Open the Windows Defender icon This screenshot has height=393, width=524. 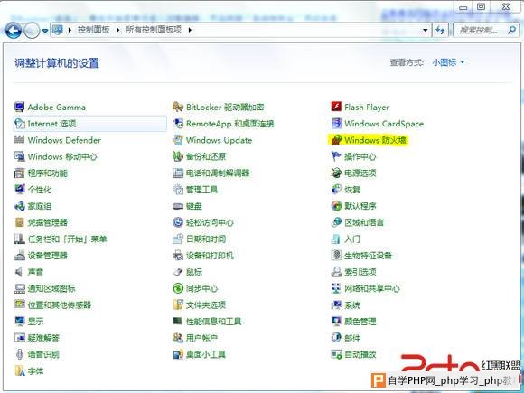19,140
